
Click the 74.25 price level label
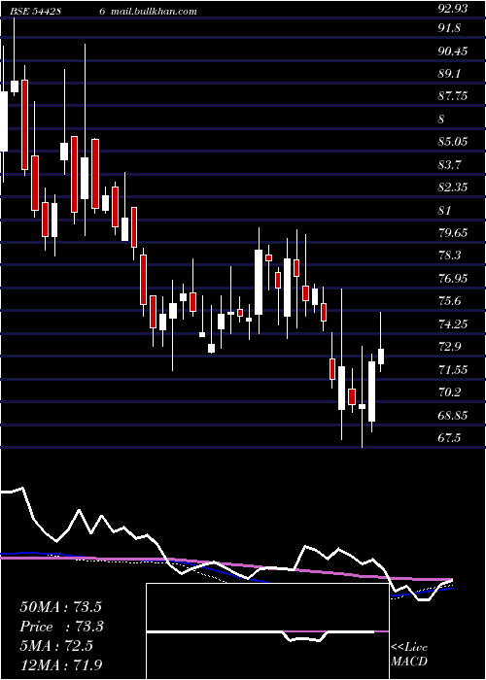coord(454,323)
